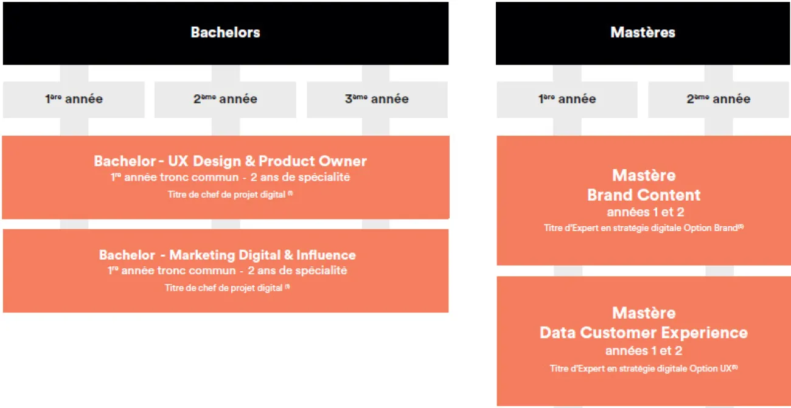Click the black Bachelors header
The height and width of the screenshot is (408, 791).
click(226, 33)
